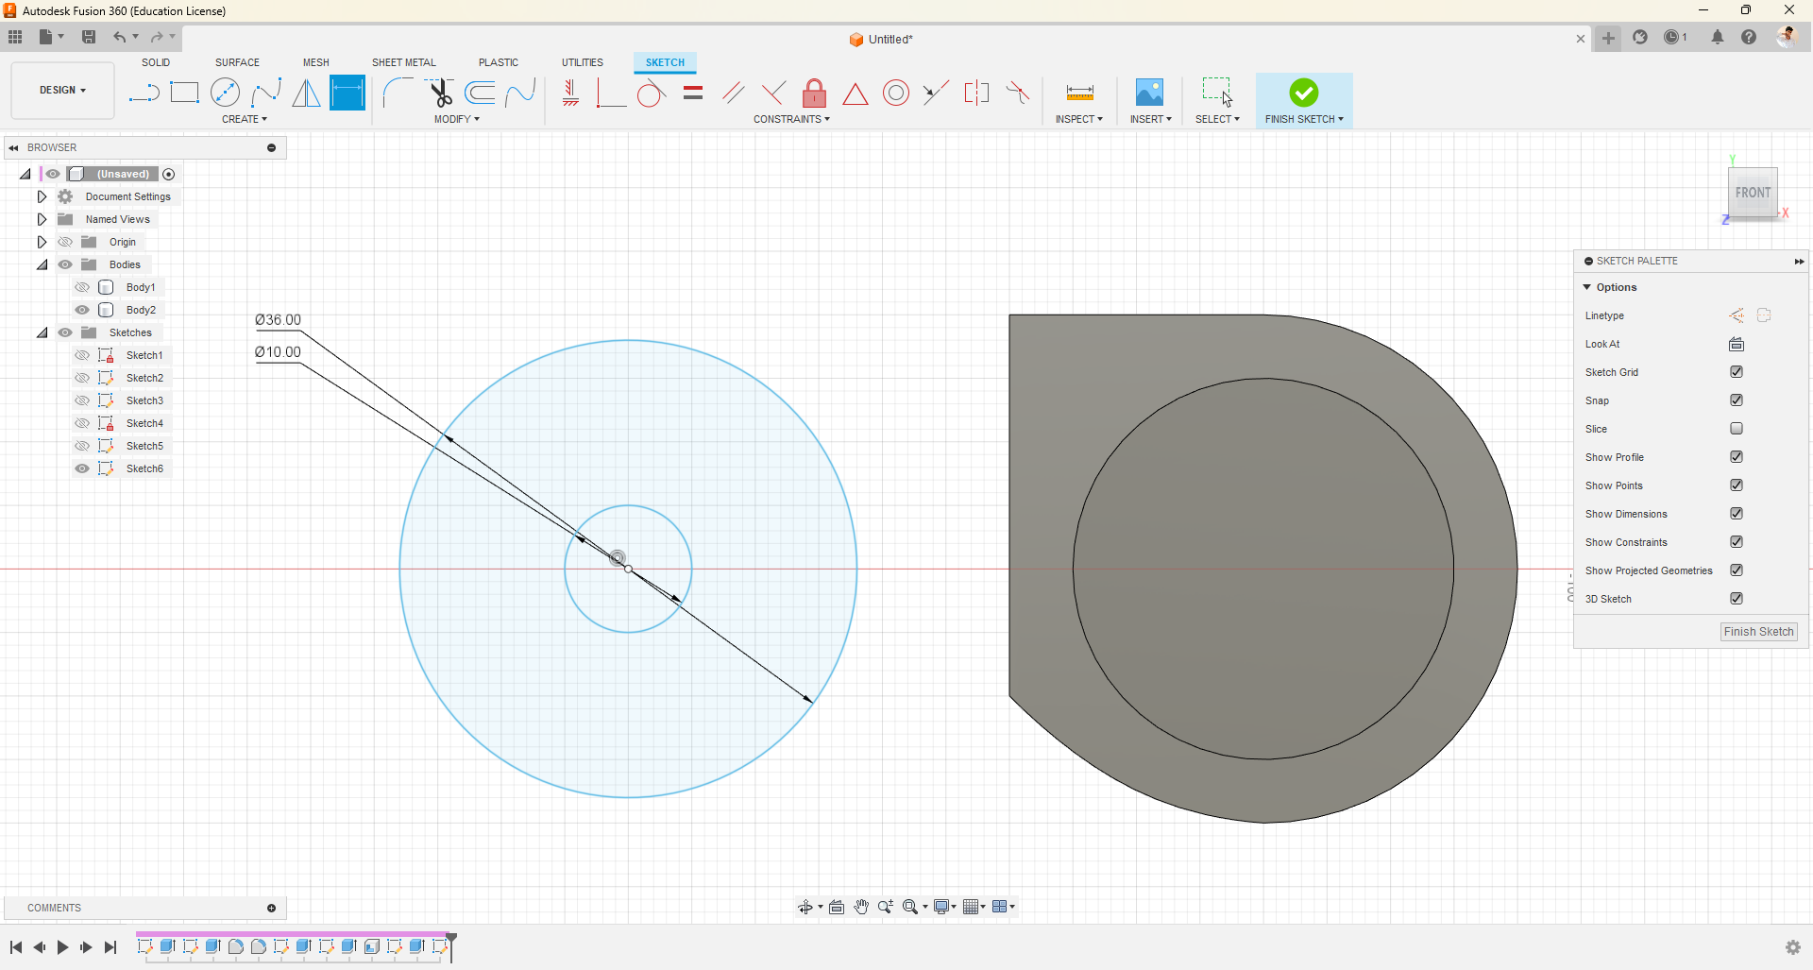Image resolution: width=1813 pixels, height=970 pixels.
Task: Select the Sketch Dimension tool
Action: (347, 93)
